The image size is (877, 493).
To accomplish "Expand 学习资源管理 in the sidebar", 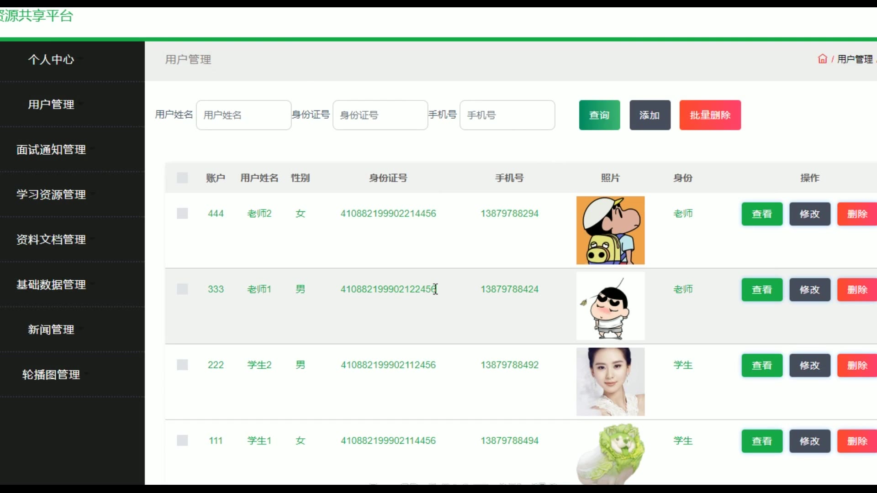I will [x=51, y=194].
